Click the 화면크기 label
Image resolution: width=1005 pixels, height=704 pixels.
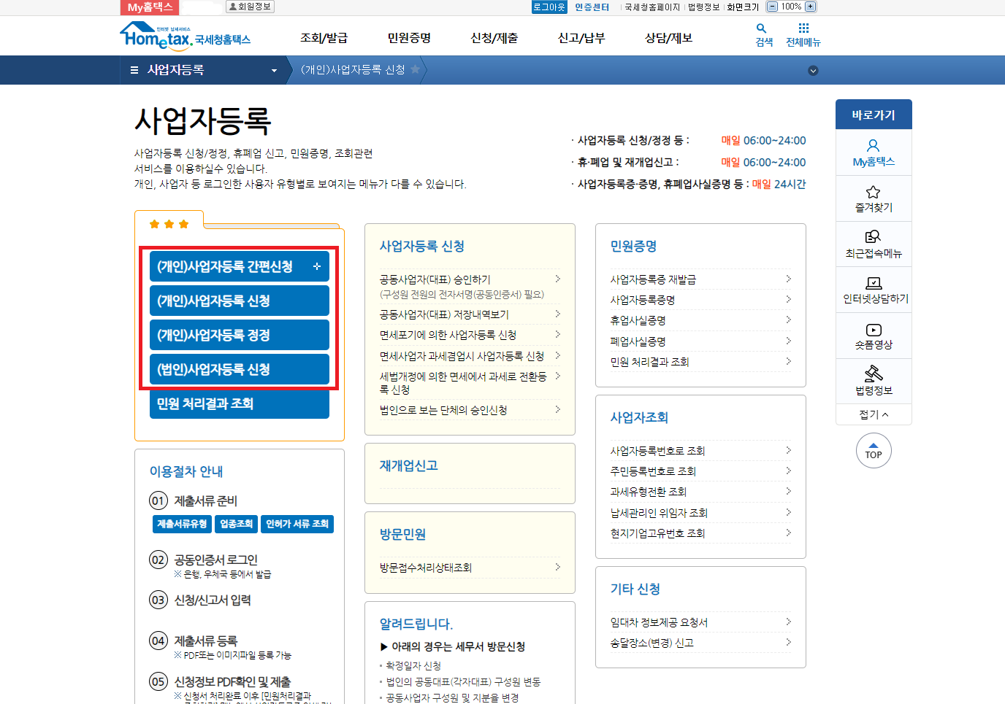tap(743, 7)
